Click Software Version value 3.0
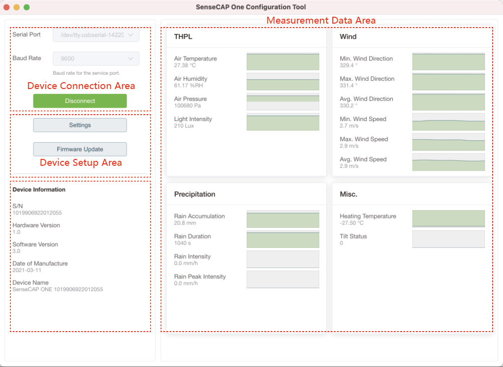503x367 pixels. pyautogui.click(x=16, y=251)
